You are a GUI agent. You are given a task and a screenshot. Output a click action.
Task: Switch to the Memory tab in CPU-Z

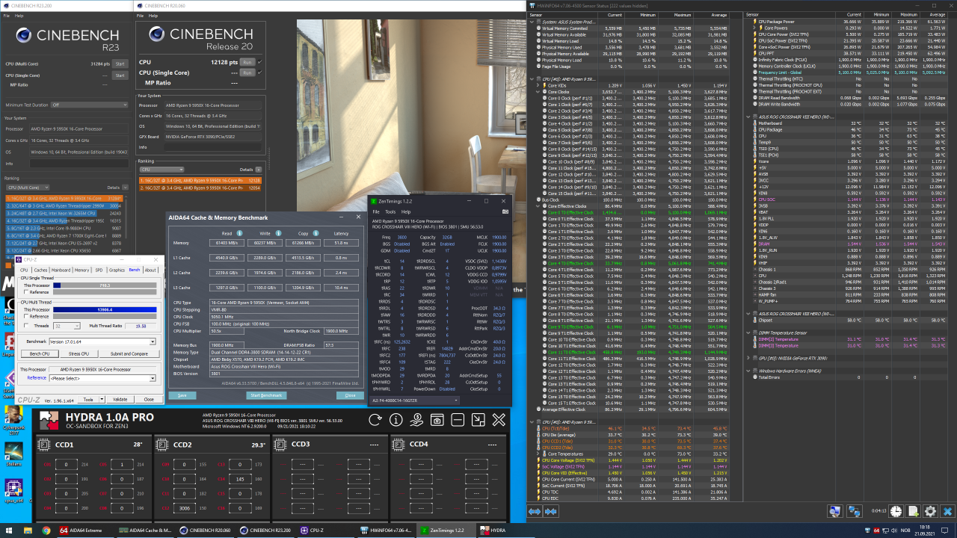tap(81, 270)
